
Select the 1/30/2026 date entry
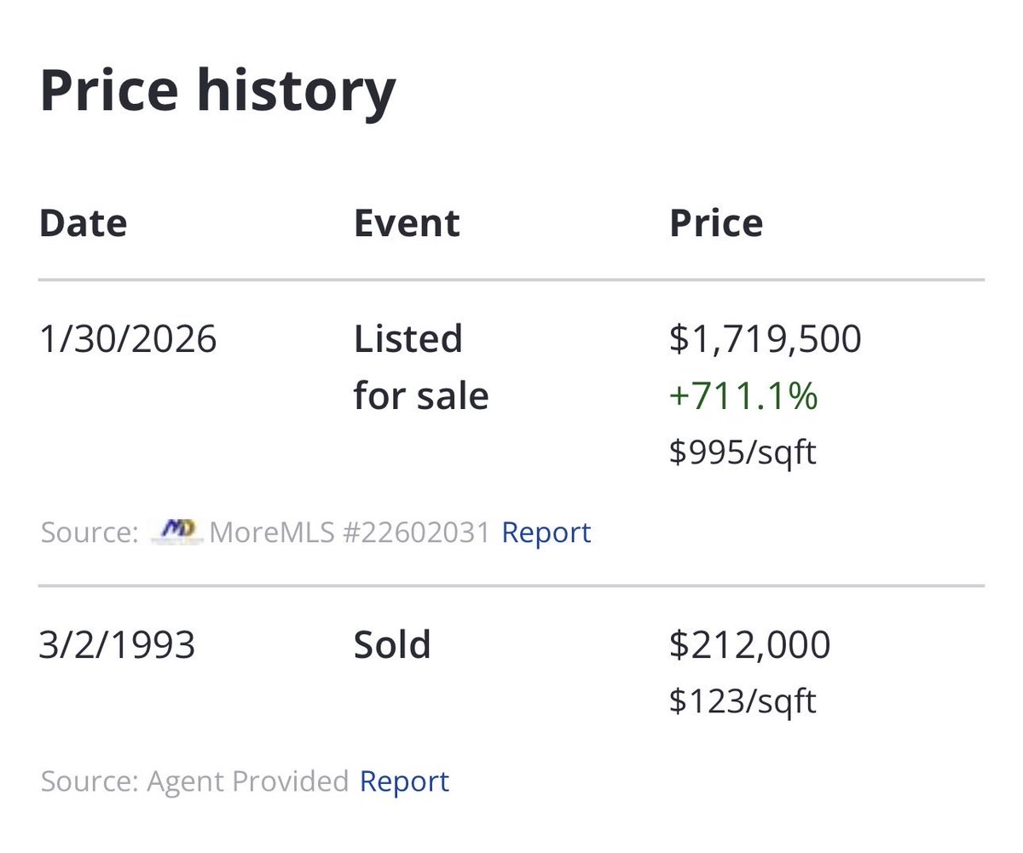pyautogui.click(x=128, y=339)
